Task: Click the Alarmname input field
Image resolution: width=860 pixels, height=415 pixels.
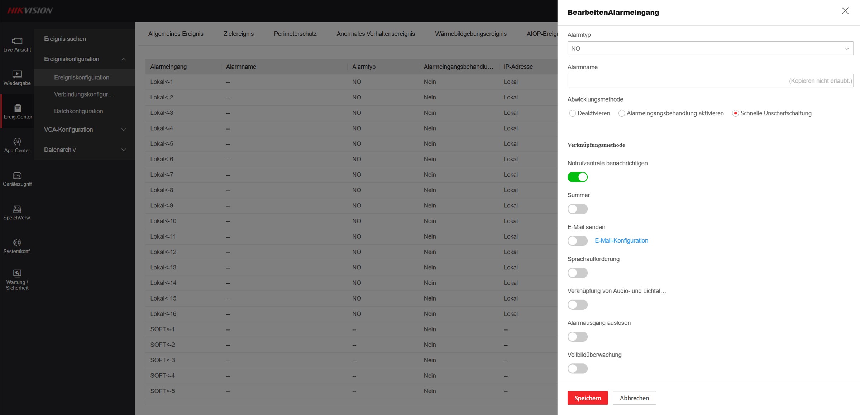Action: click(677, 81)
